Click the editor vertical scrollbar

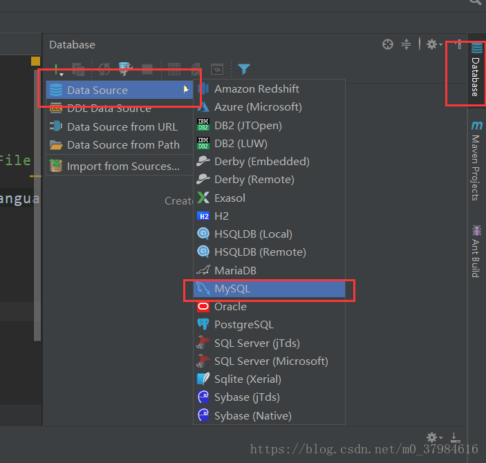[x=37, y=205]
